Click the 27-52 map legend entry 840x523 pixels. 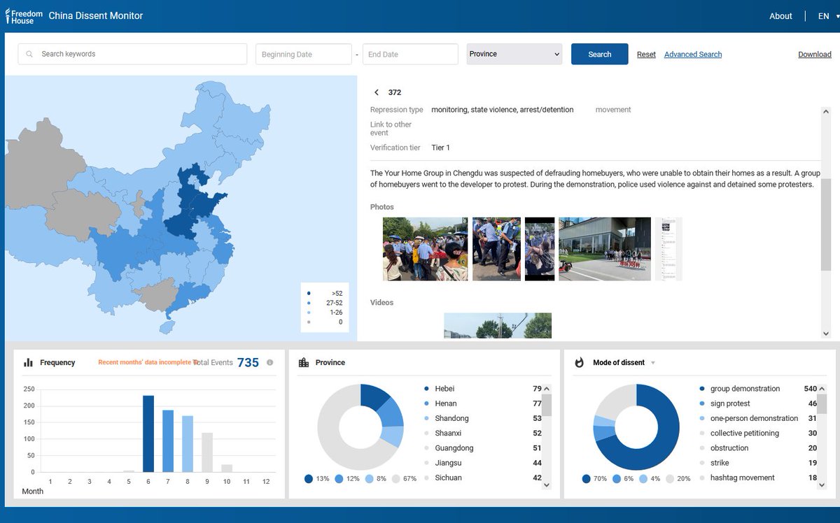tap(325, 303)
